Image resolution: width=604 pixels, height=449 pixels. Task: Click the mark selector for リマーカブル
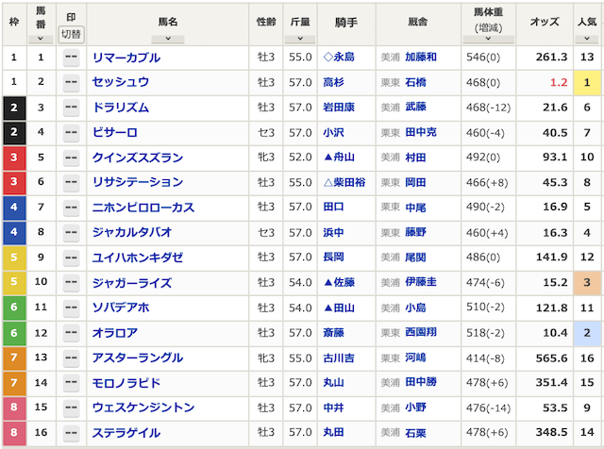pos(71,58)
